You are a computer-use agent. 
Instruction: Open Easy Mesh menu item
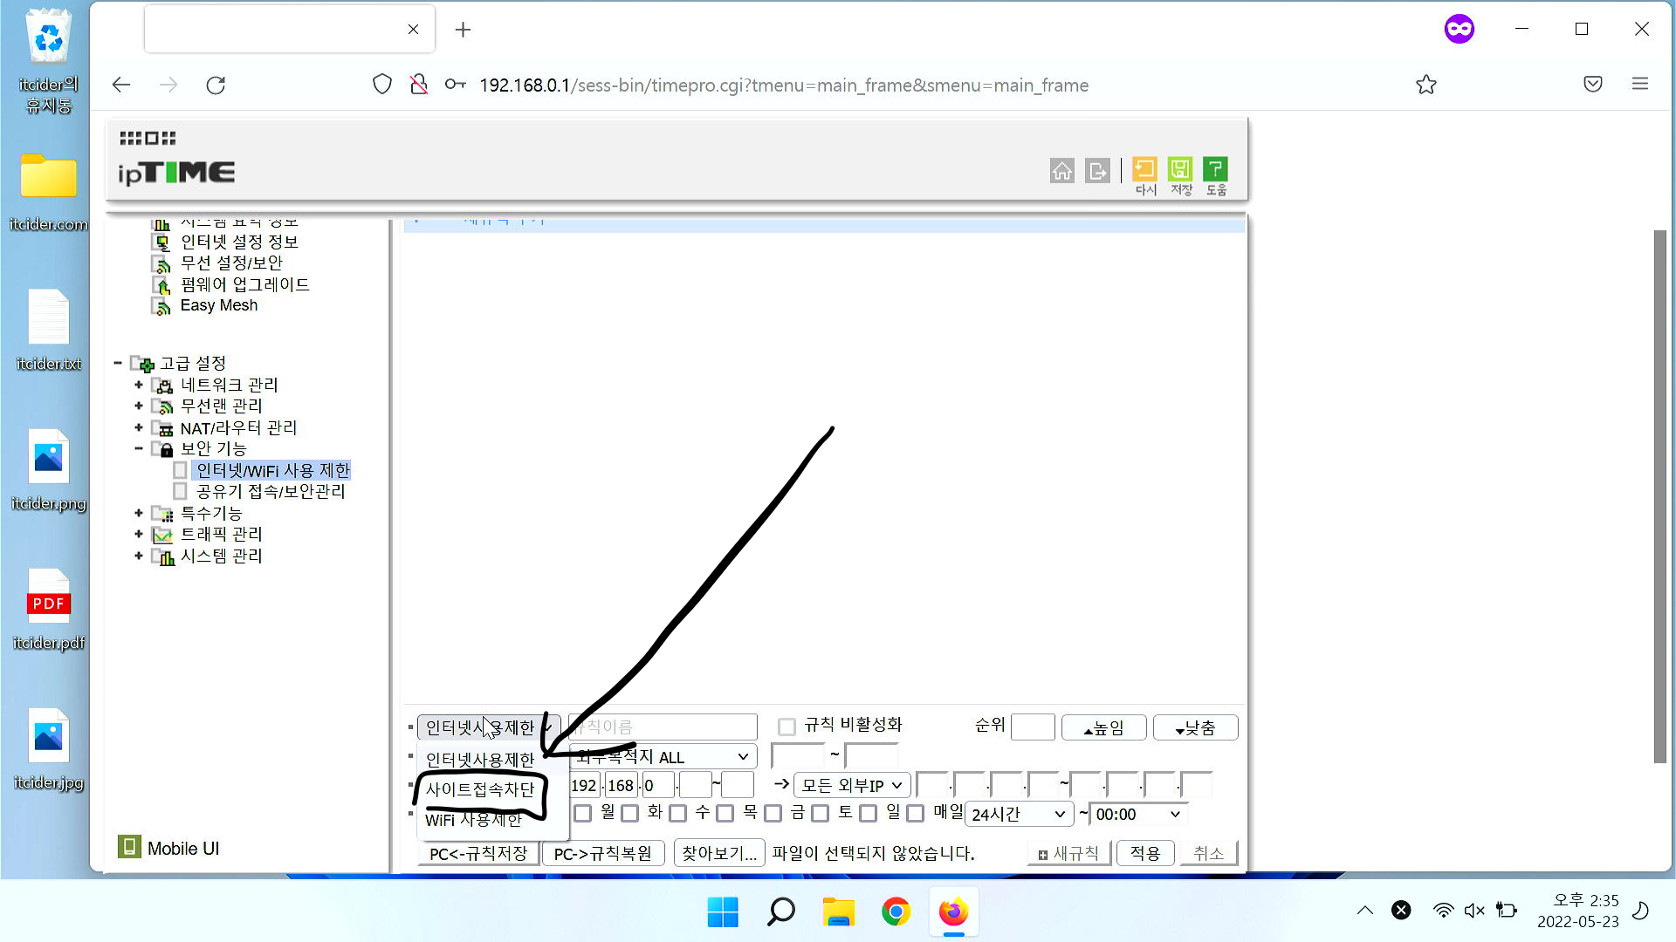(x=219, y=305)
